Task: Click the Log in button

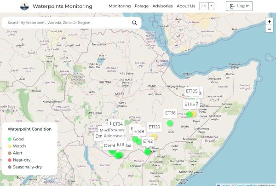Action: [239, 6]
